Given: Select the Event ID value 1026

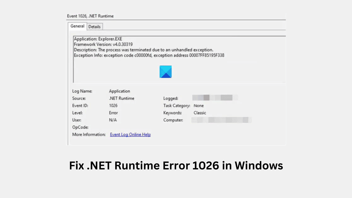Looking at the screenshot, I should pyautogui.click(x=113, y=106).
